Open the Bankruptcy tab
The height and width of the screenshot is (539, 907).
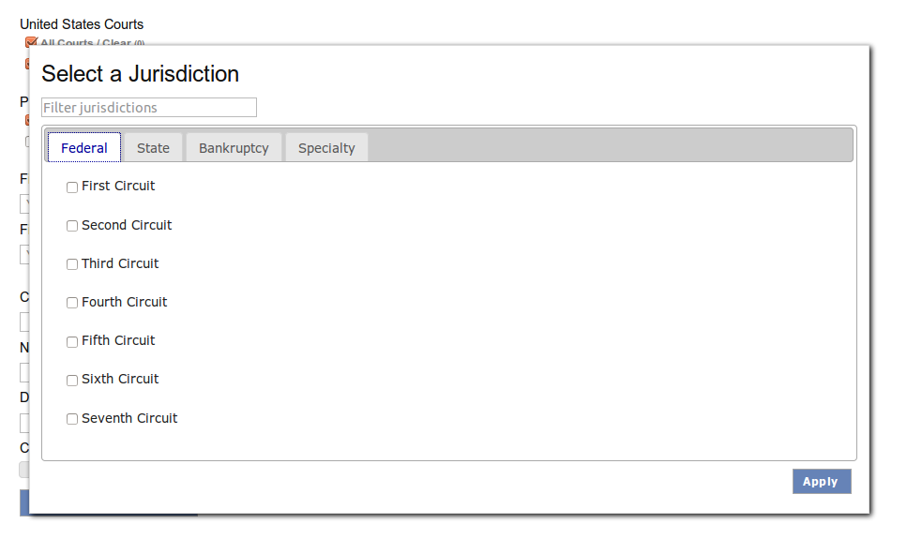coord(234,148)
